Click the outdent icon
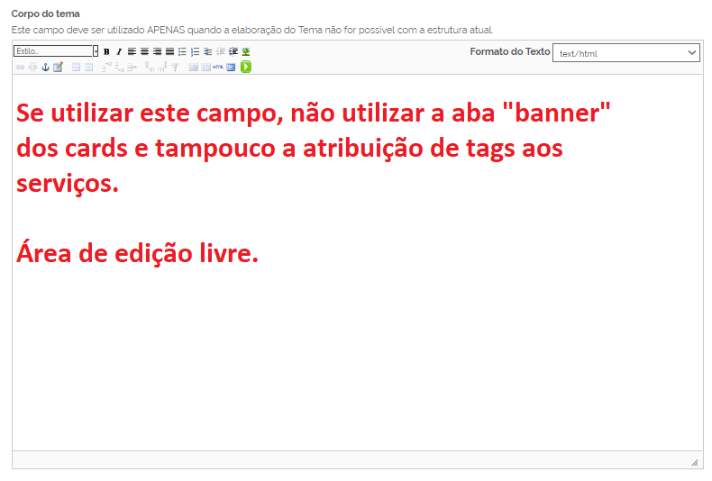 coord(220,51)
